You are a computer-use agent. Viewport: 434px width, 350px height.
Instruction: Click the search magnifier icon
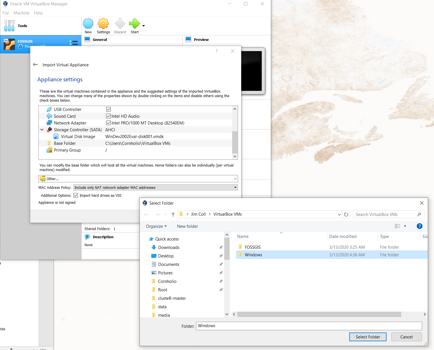419,215
